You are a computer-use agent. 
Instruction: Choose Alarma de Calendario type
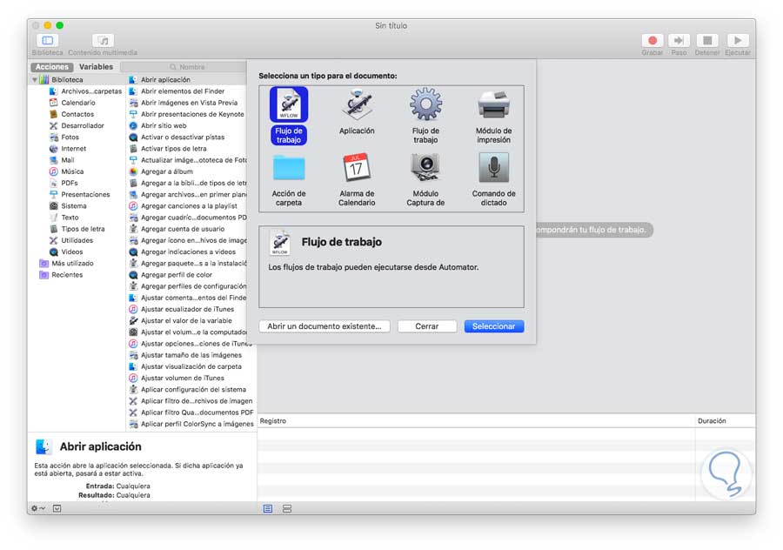357,180
